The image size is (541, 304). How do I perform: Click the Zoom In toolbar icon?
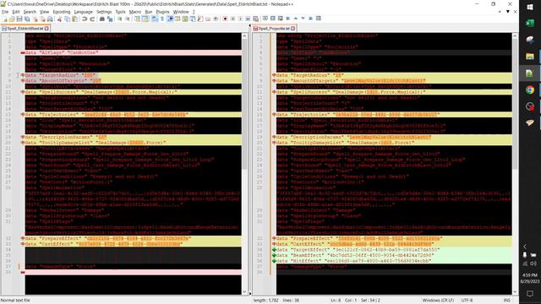(x=119, y=19)
